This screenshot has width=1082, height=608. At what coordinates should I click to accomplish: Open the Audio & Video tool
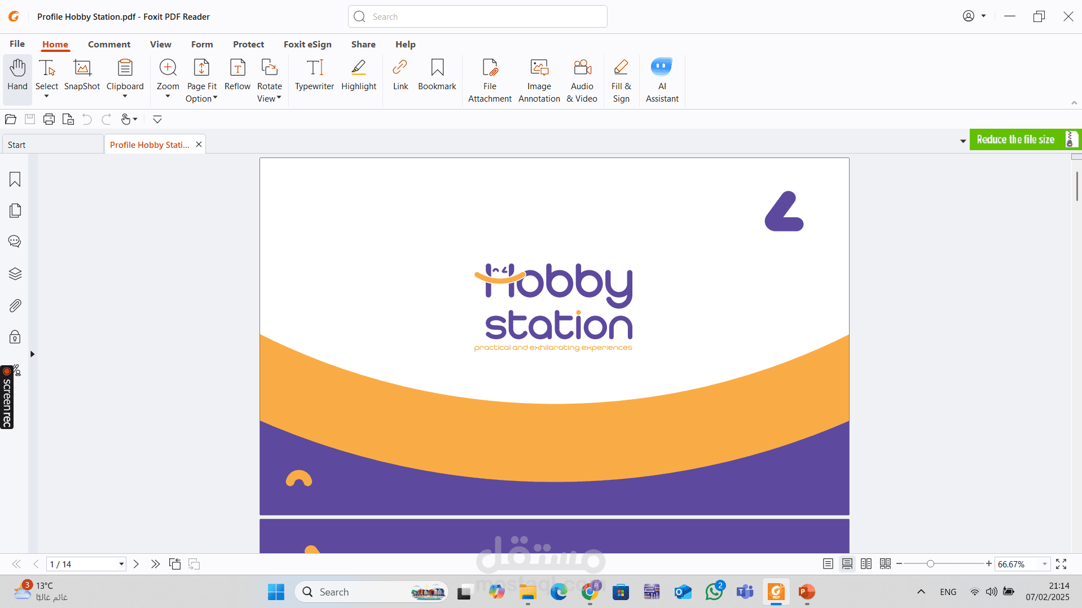[x=582, y=81]
